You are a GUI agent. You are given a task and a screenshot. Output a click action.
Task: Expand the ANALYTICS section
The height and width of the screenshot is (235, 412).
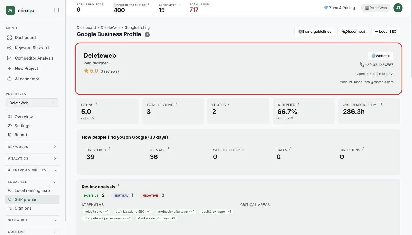click(x=32, y=158)
